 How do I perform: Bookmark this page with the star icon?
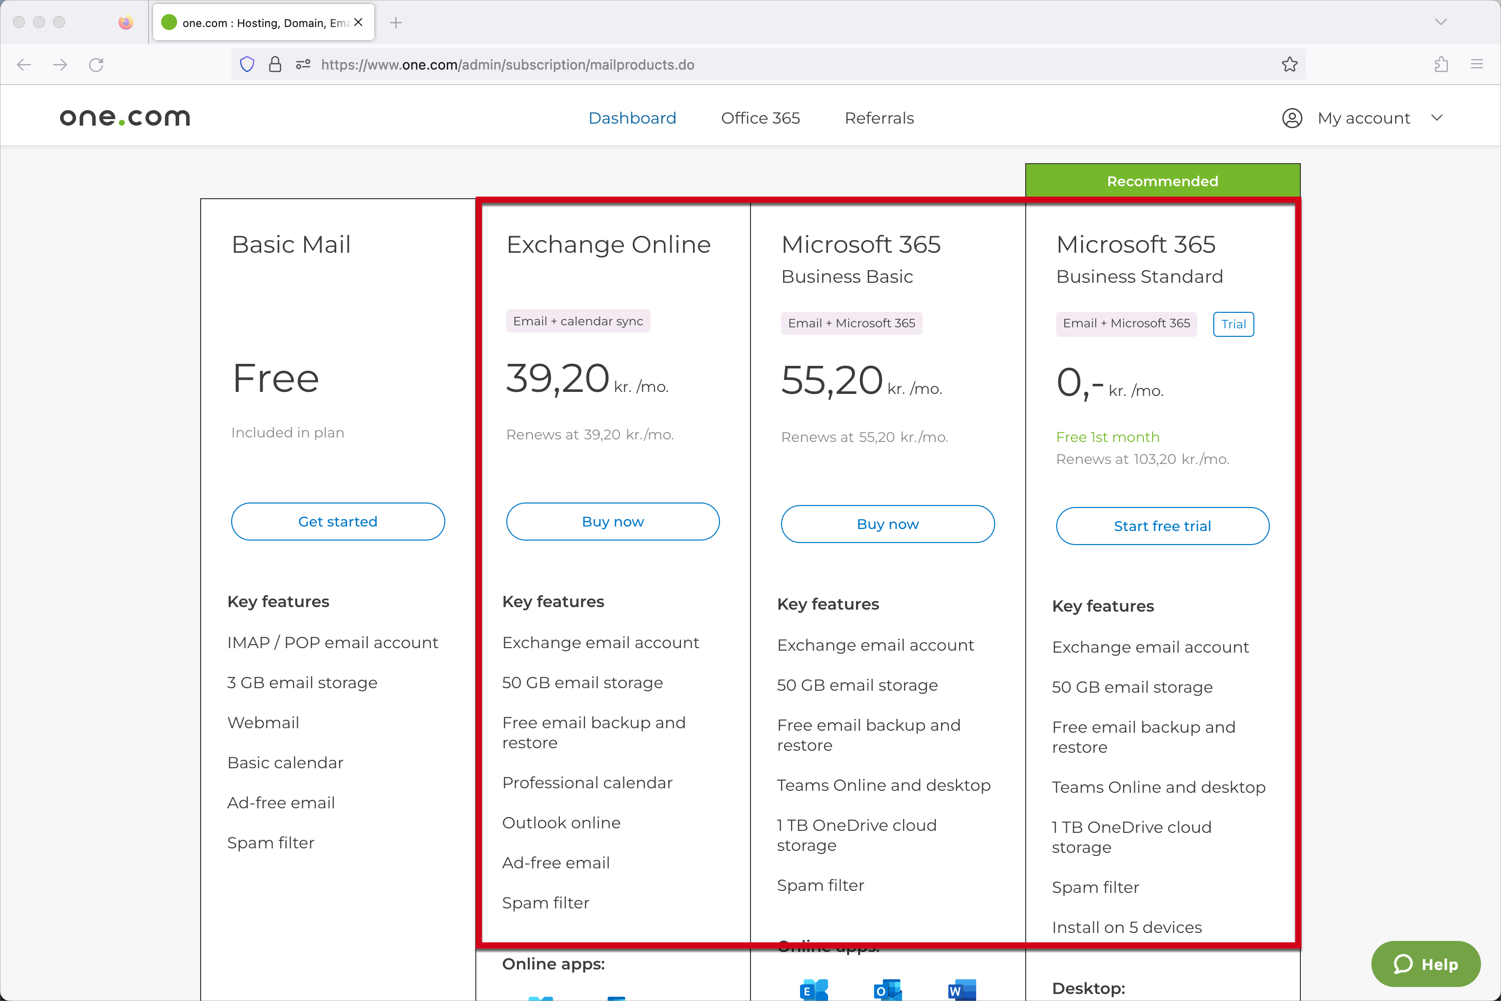coord(1289,65)
